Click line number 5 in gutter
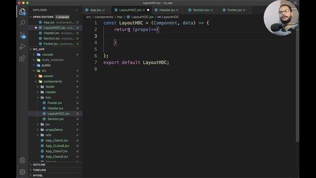Image resolution: width=316 pixels, height=178 pixels. tap(95, 49)
